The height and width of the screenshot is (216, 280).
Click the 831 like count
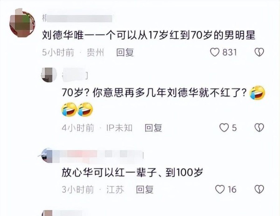click(230, 52)
